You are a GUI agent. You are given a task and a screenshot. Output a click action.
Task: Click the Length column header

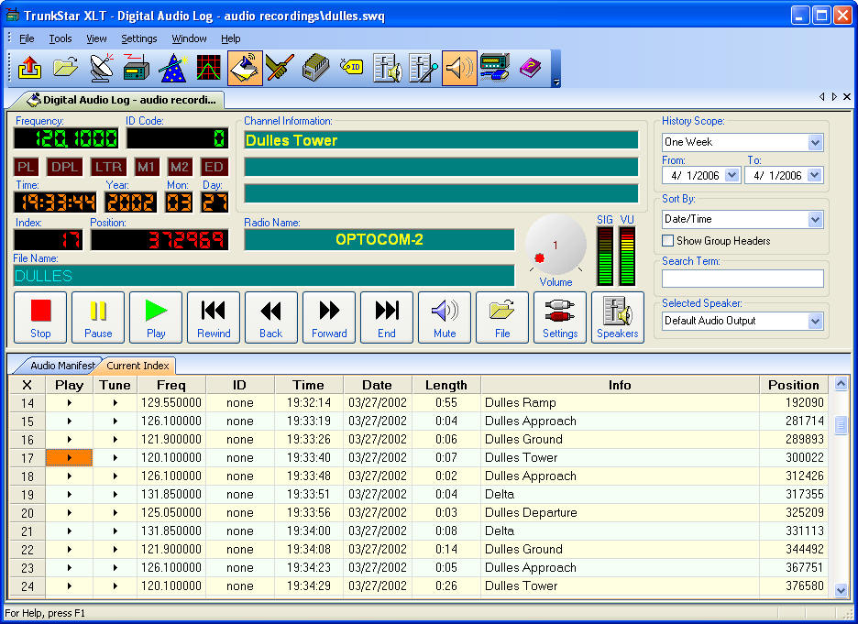pyautogui.click(x=446, y=385)
